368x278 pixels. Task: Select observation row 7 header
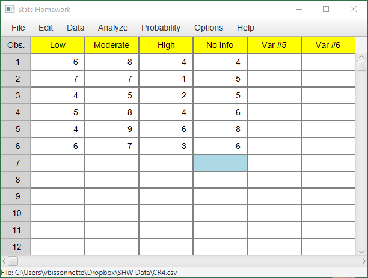[16, 163]
